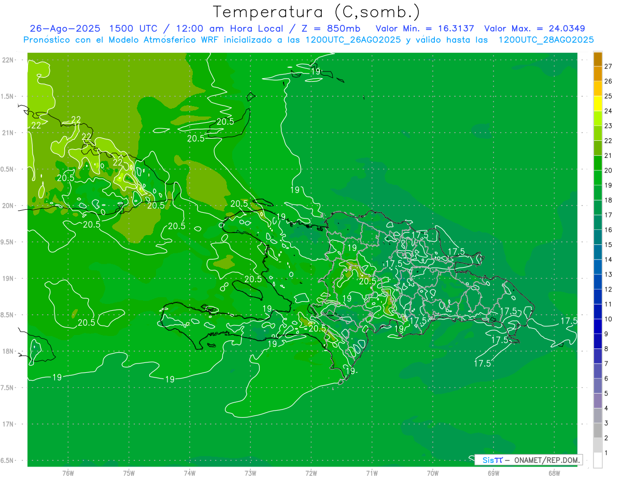Click legend value '21'
Viewport: 622px width, 480px height.
click(x=608, y=155)
